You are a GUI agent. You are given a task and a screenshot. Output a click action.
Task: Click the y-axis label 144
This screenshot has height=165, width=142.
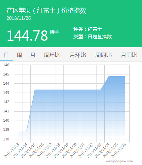click(x=6, y=83)
